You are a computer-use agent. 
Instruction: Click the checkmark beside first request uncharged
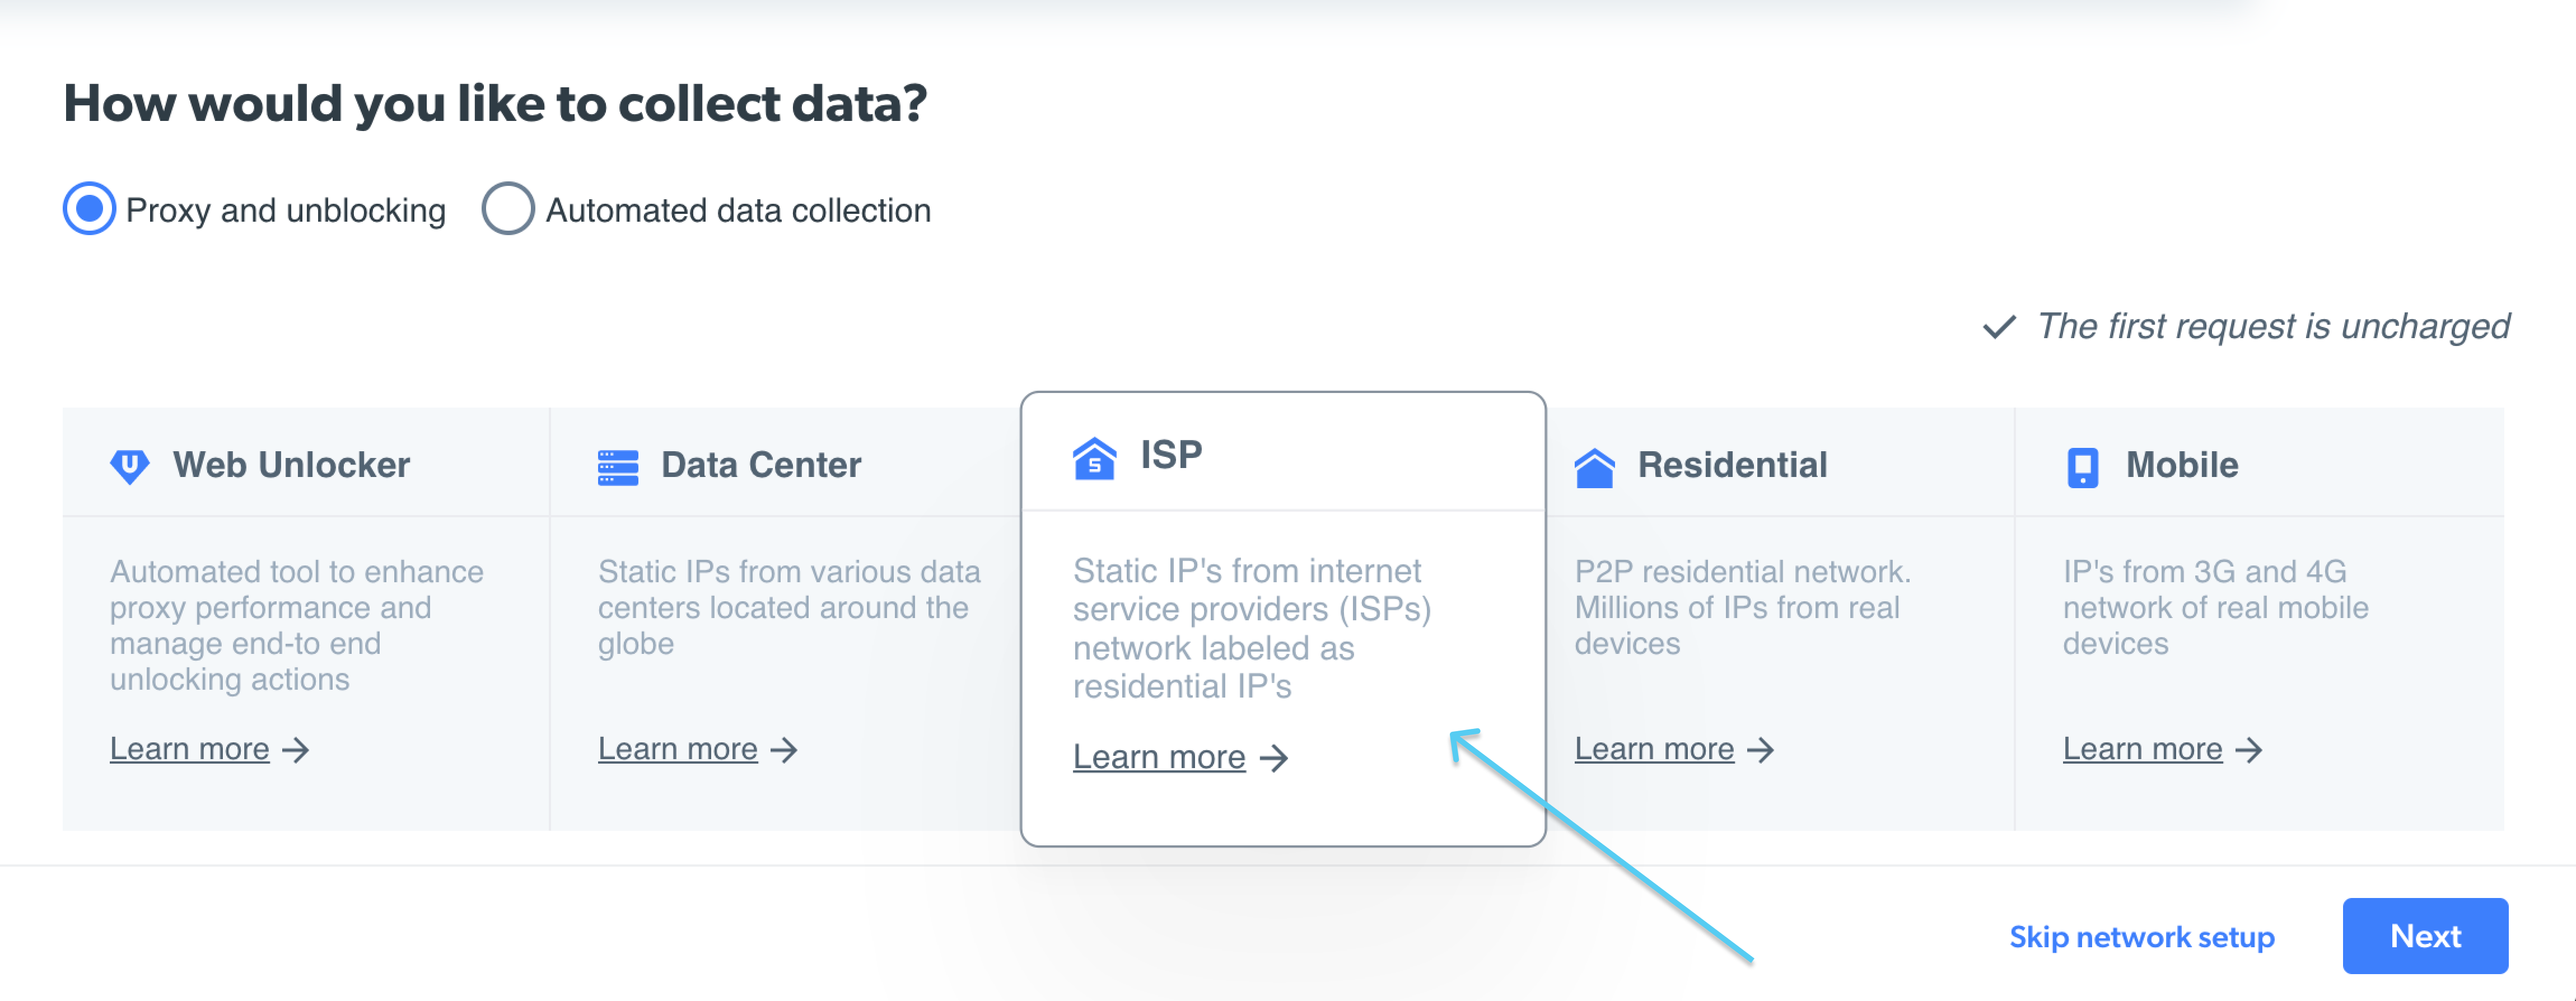1999,327
